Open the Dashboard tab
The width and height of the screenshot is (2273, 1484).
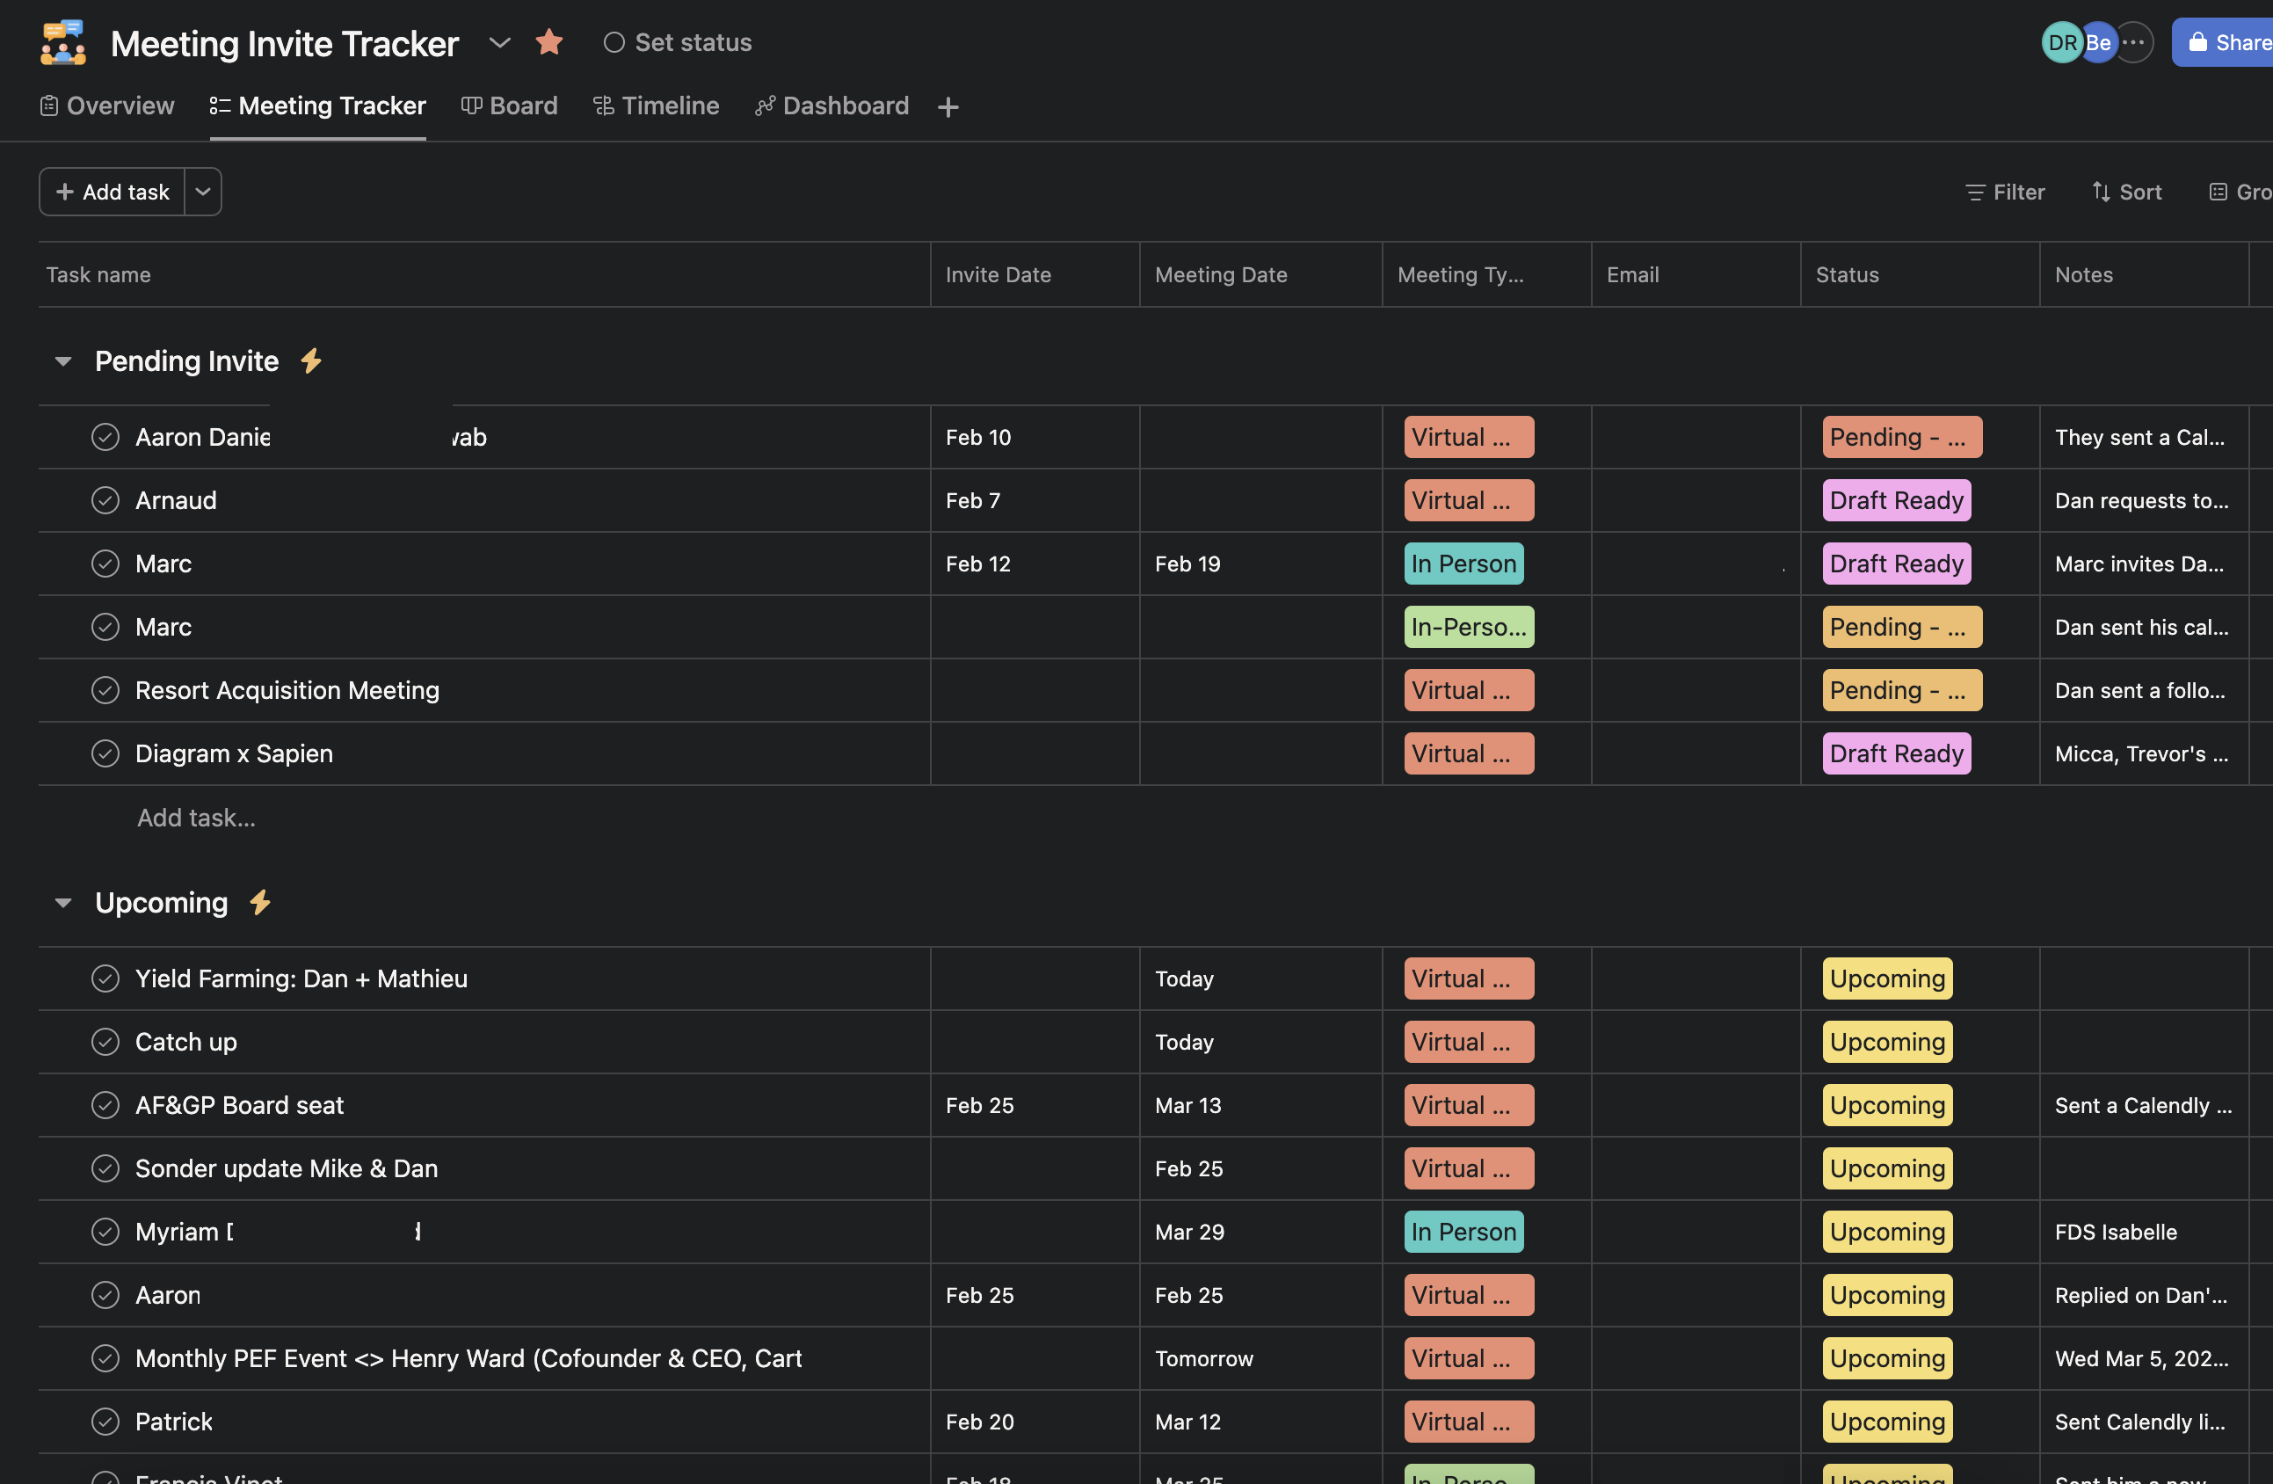coord(831,106)
